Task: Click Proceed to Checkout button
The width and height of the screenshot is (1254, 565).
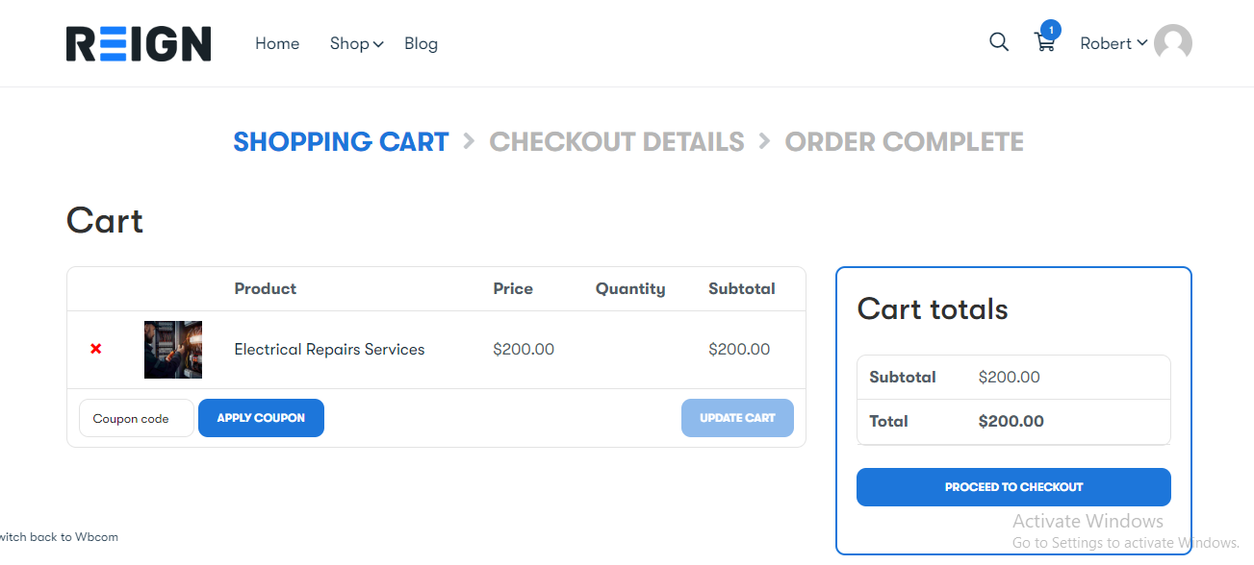Action: click(1013, 487)
